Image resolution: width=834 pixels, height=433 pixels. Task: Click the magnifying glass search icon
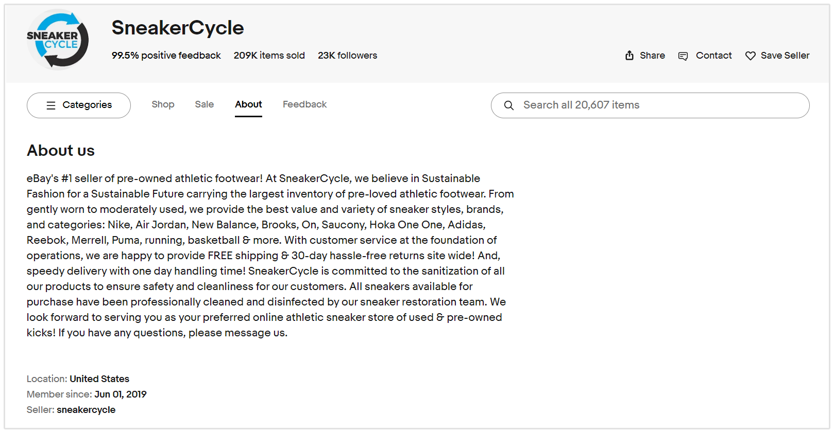pos(509,105)
